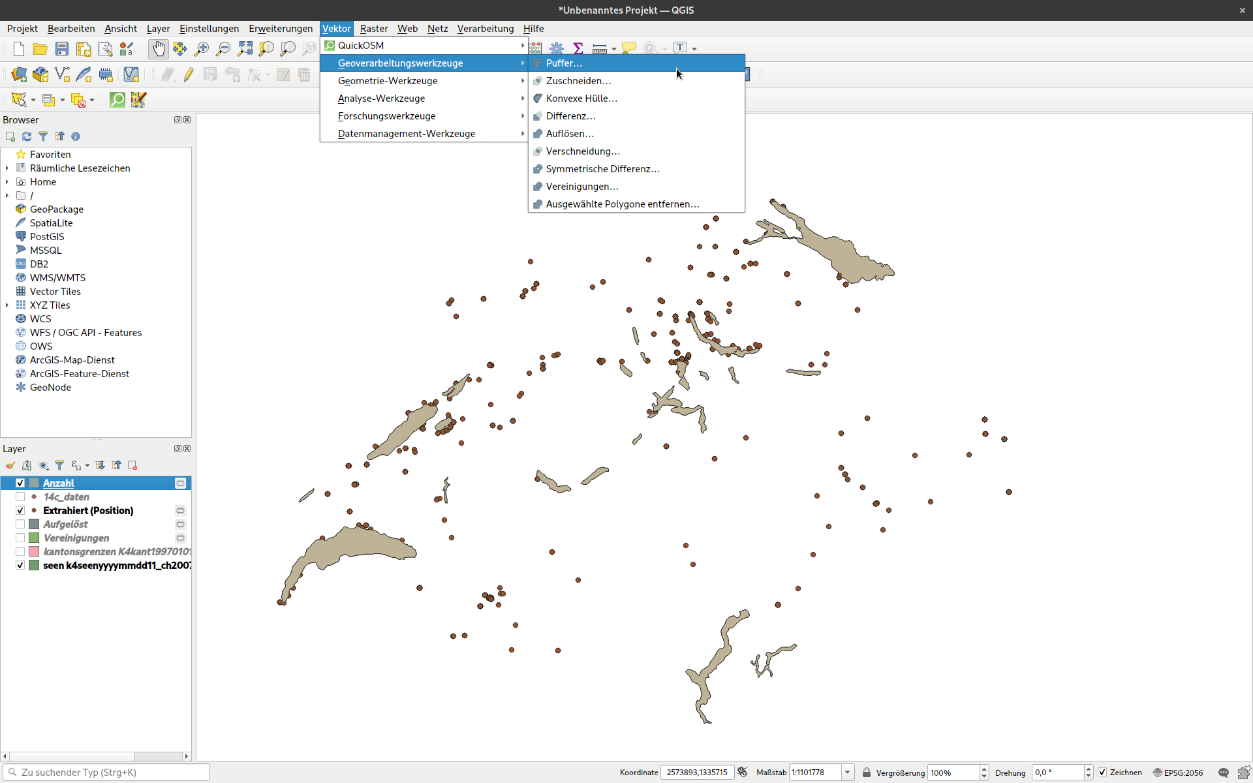
Task: Collapse all layers in Layer panel
Action: (116, 465)
